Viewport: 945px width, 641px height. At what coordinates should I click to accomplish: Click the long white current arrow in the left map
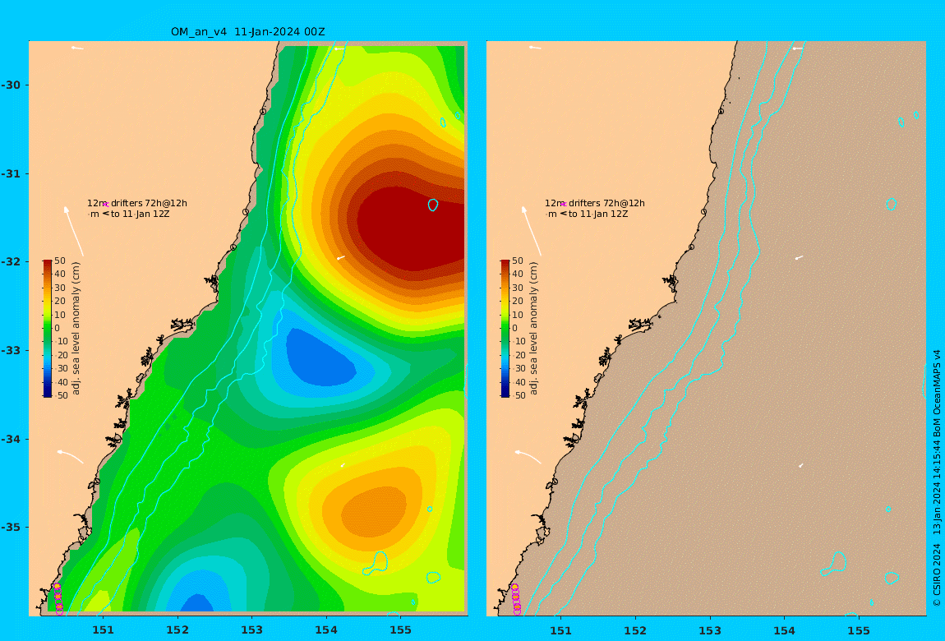[x=73, y=232]
